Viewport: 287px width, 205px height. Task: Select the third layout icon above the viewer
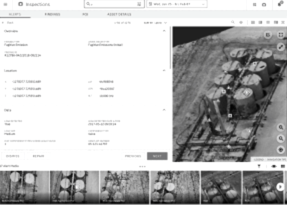(268, 22)
